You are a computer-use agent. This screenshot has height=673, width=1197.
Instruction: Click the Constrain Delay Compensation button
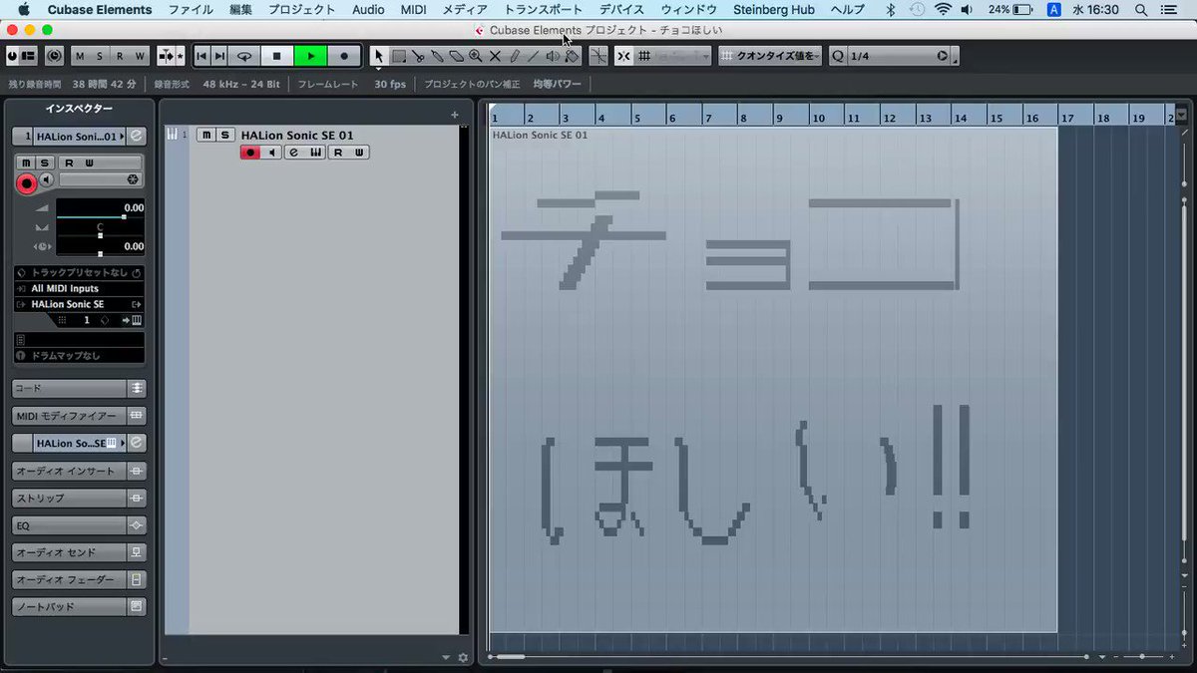coord(54,57)
